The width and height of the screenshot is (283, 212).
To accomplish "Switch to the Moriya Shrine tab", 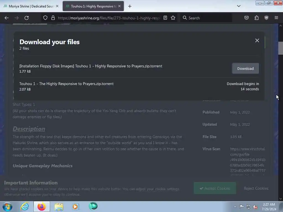I will point(30,6).
